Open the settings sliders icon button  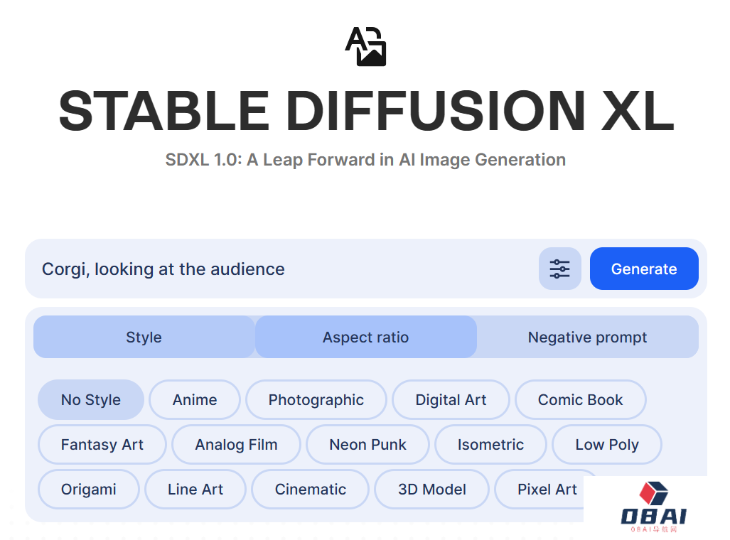[559, 269]
